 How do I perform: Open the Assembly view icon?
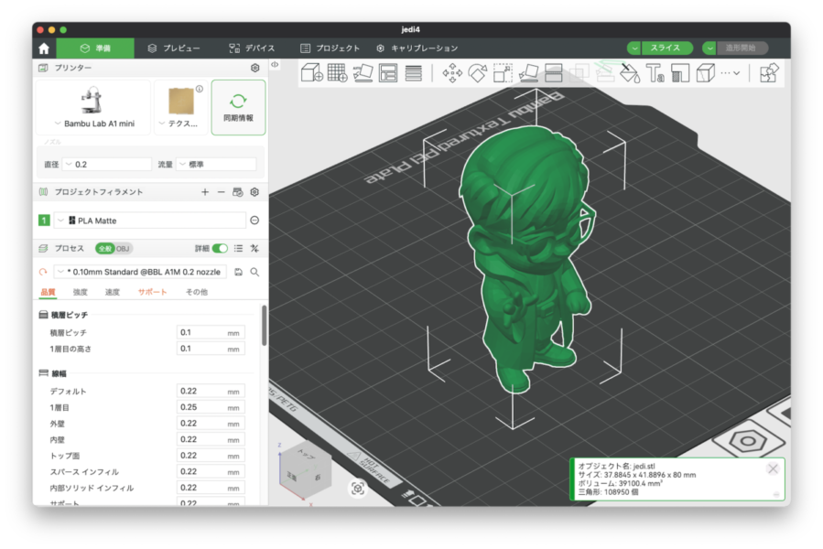769,72
